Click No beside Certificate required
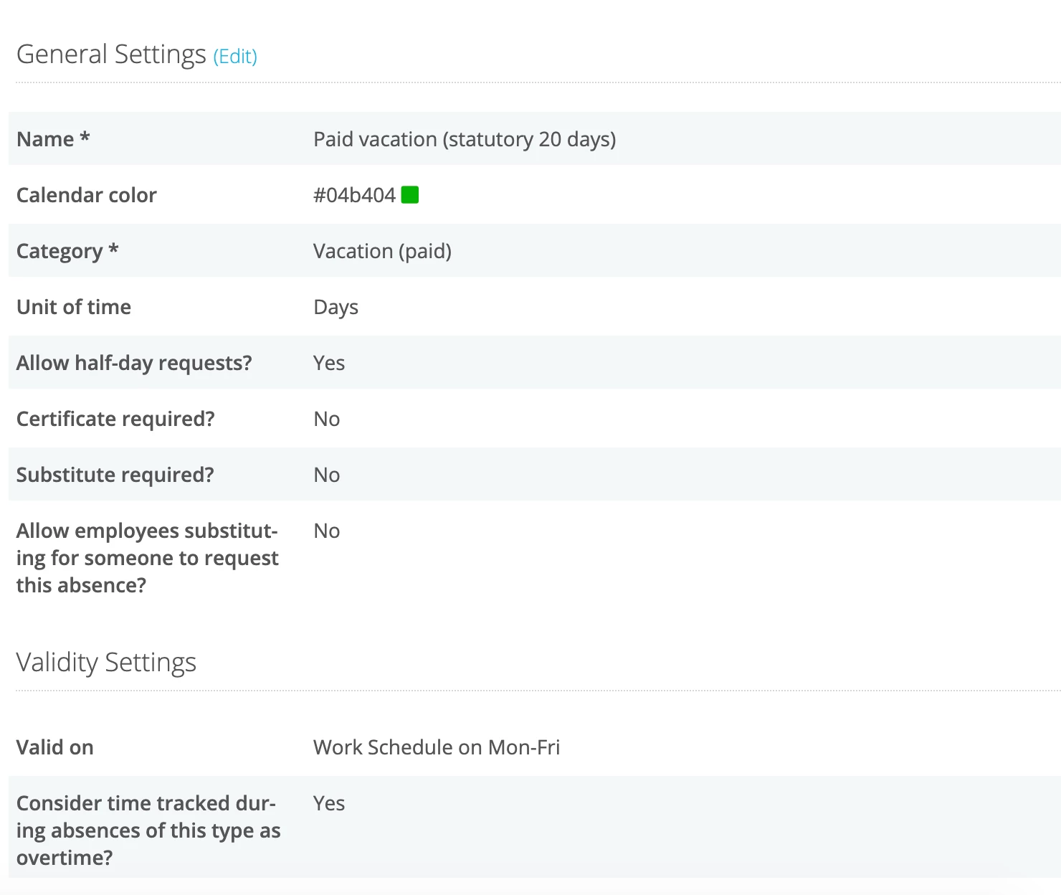The width and height of the screenshot is (1061, 895). tap(327, 419)
